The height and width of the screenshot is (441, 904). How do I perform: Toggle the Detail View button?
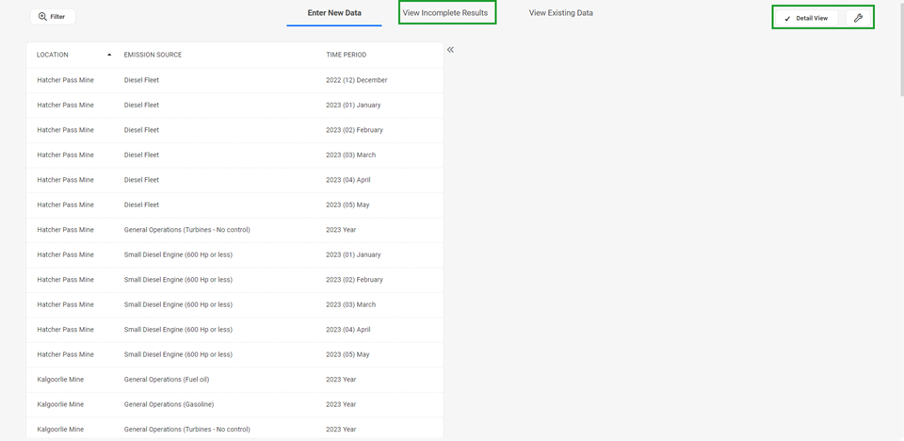(807, 18)
